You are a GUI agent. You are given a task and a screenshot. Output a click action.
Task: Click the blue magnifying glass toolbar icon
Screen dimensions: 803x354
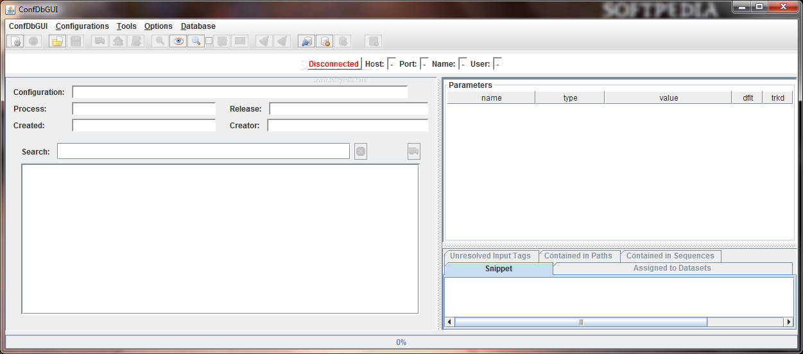[x=196, y=41]
